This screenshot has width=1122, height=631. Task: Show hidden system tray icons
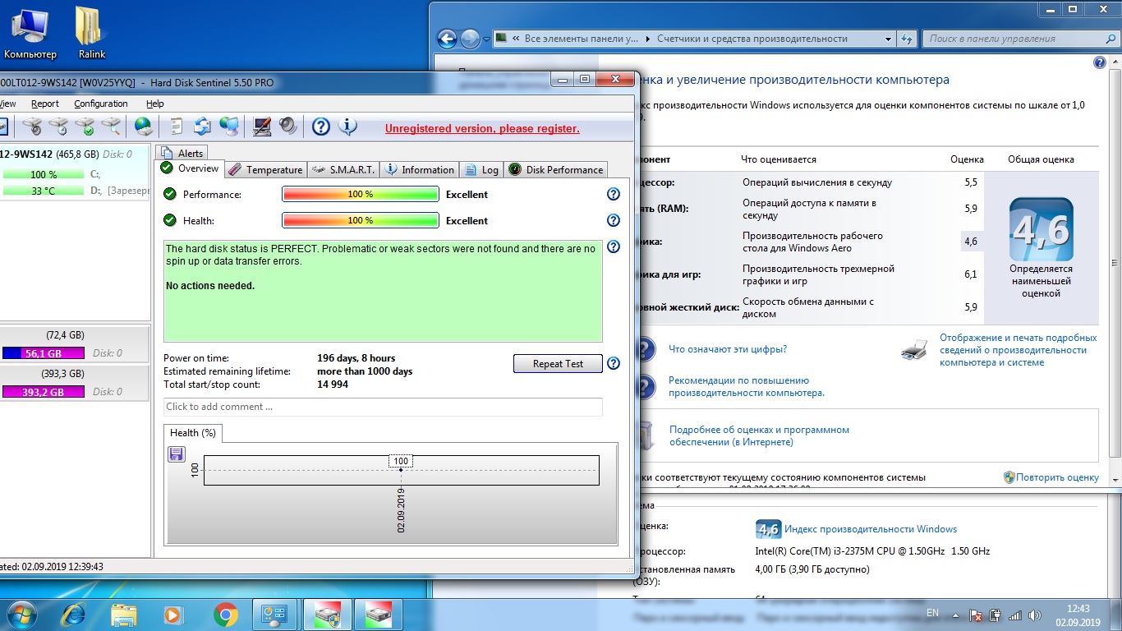pyautogui.click(x=954, y=615)
